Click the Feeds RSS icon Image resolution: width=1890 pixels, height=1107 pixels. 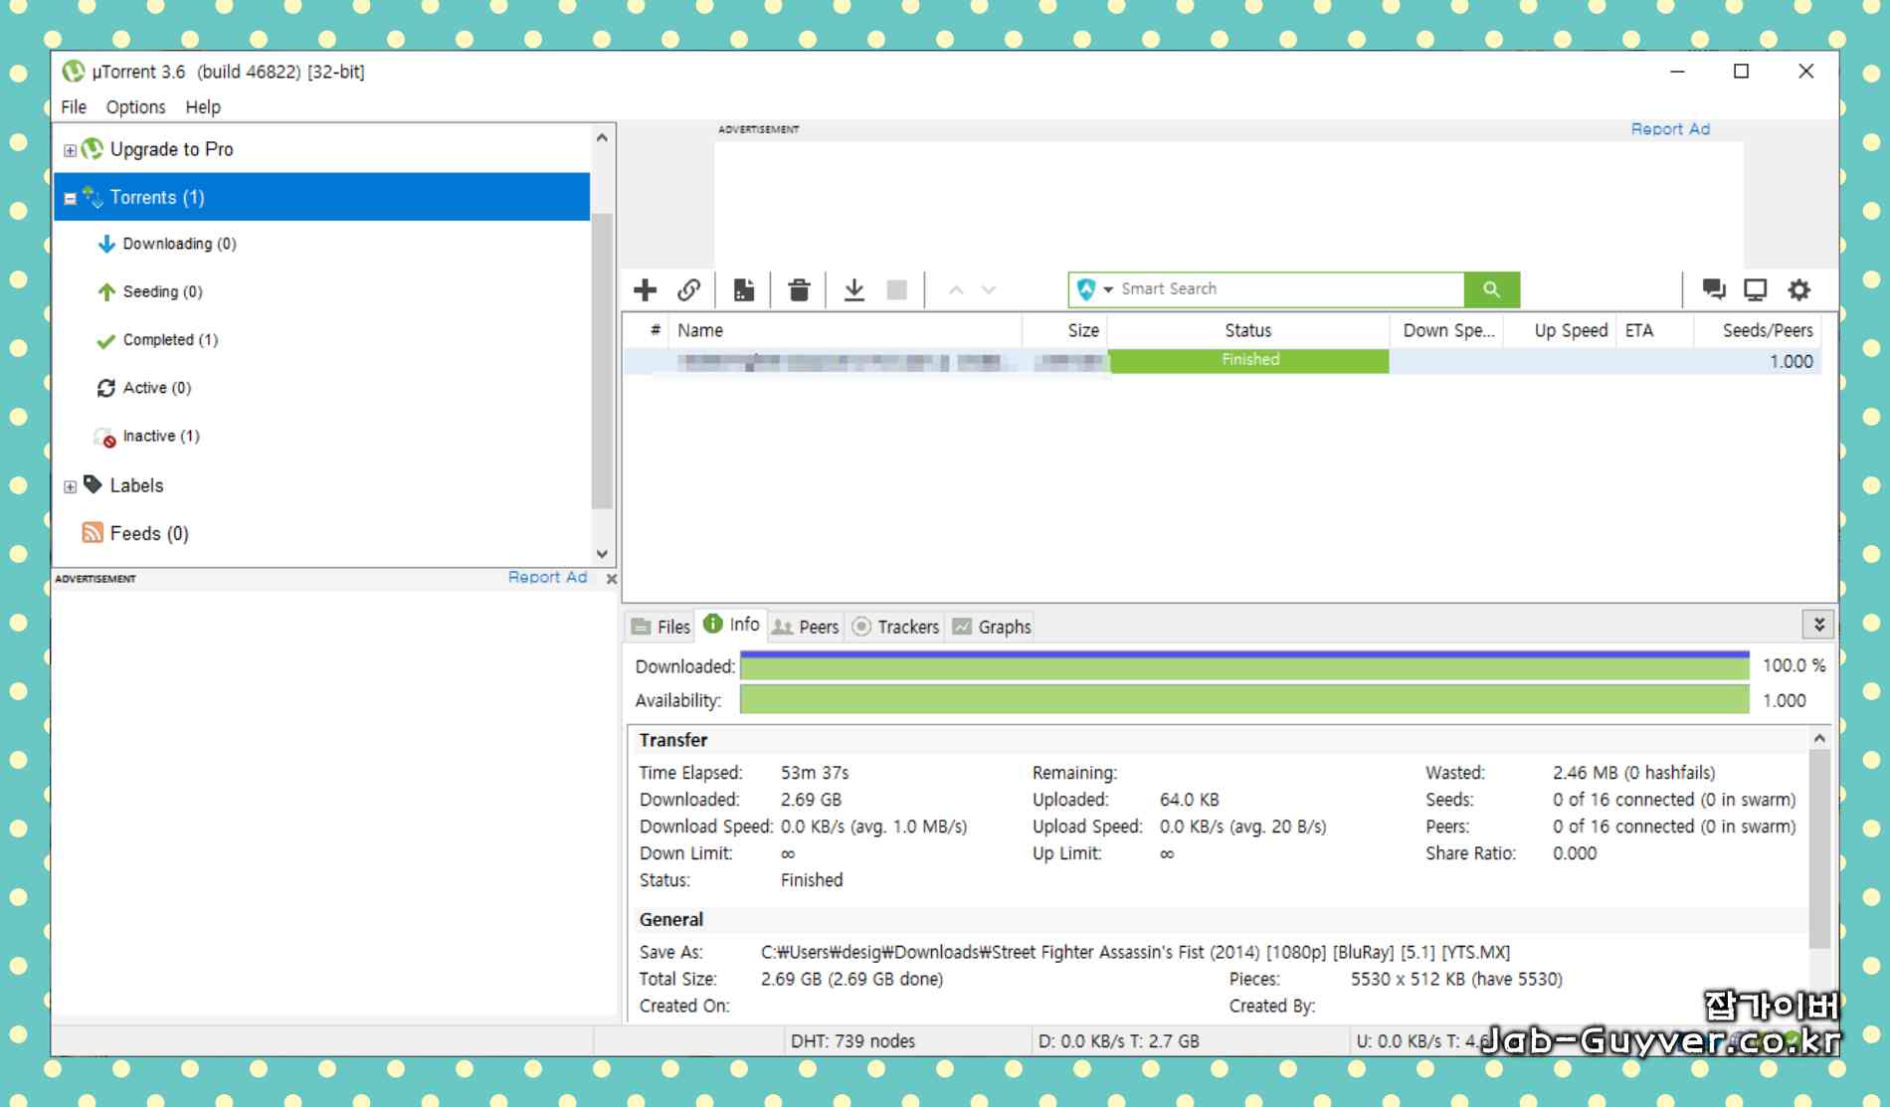tap(93, 533)
